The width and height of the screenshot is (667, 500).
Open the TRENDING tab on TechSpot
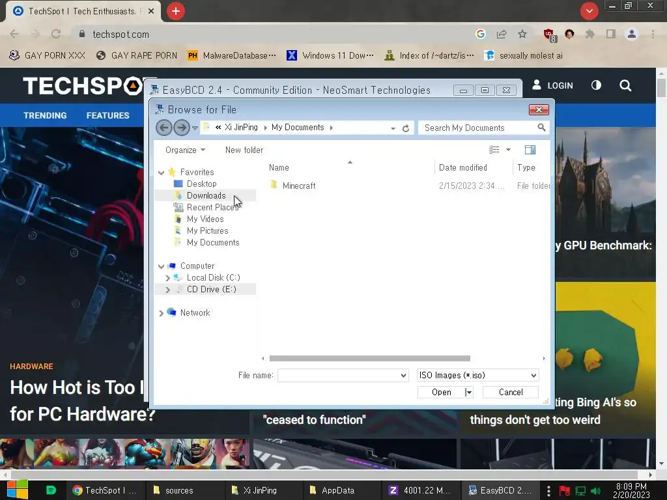(45, 116)
